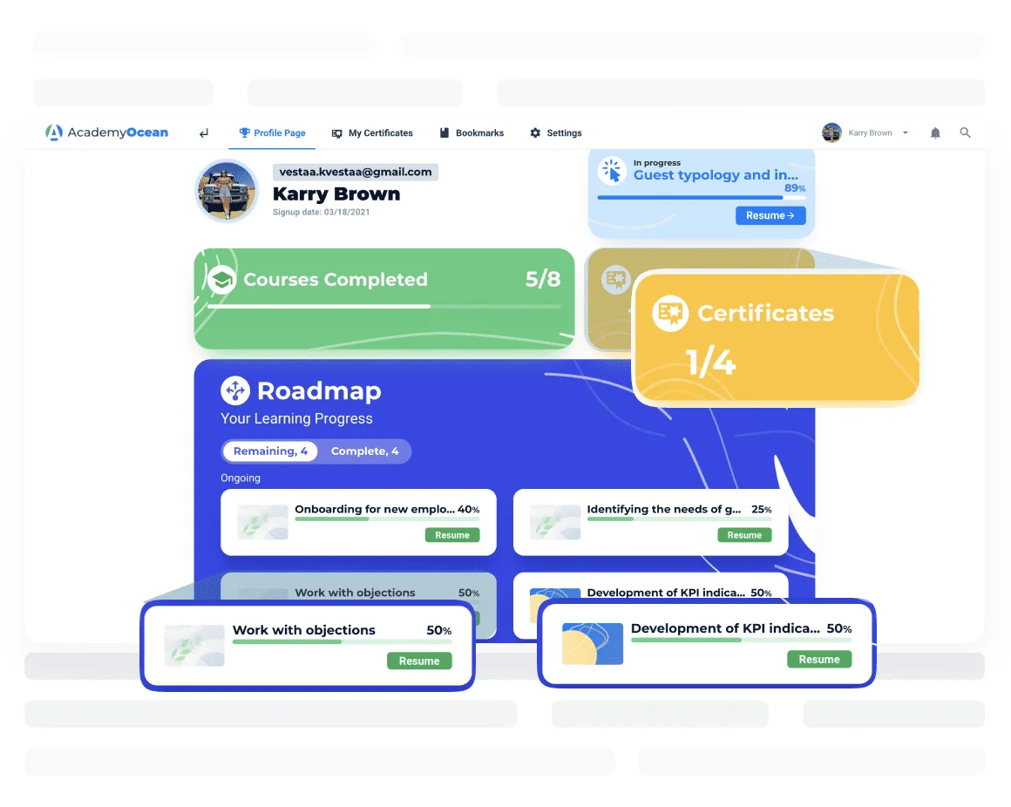Click the search magnifier icon
Screen dimensions: 1011x807
pos(965,133)
